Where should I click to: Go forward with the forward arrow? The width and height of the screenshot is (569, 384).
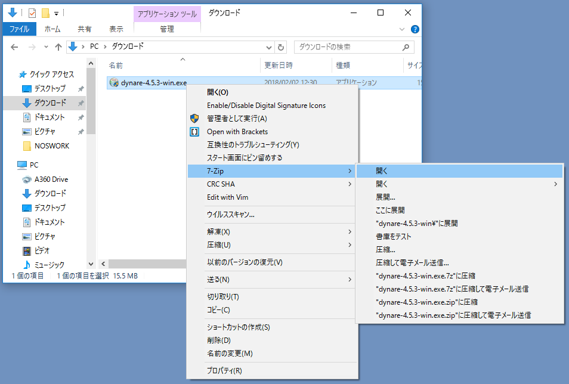point(32,47)
